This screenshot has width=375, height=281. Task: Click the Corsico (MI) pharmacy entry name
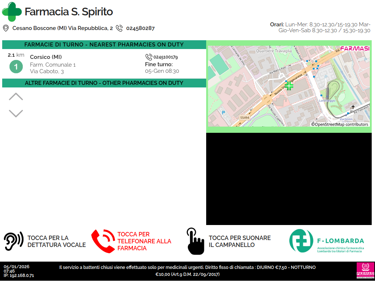click(x=46, y=57)
